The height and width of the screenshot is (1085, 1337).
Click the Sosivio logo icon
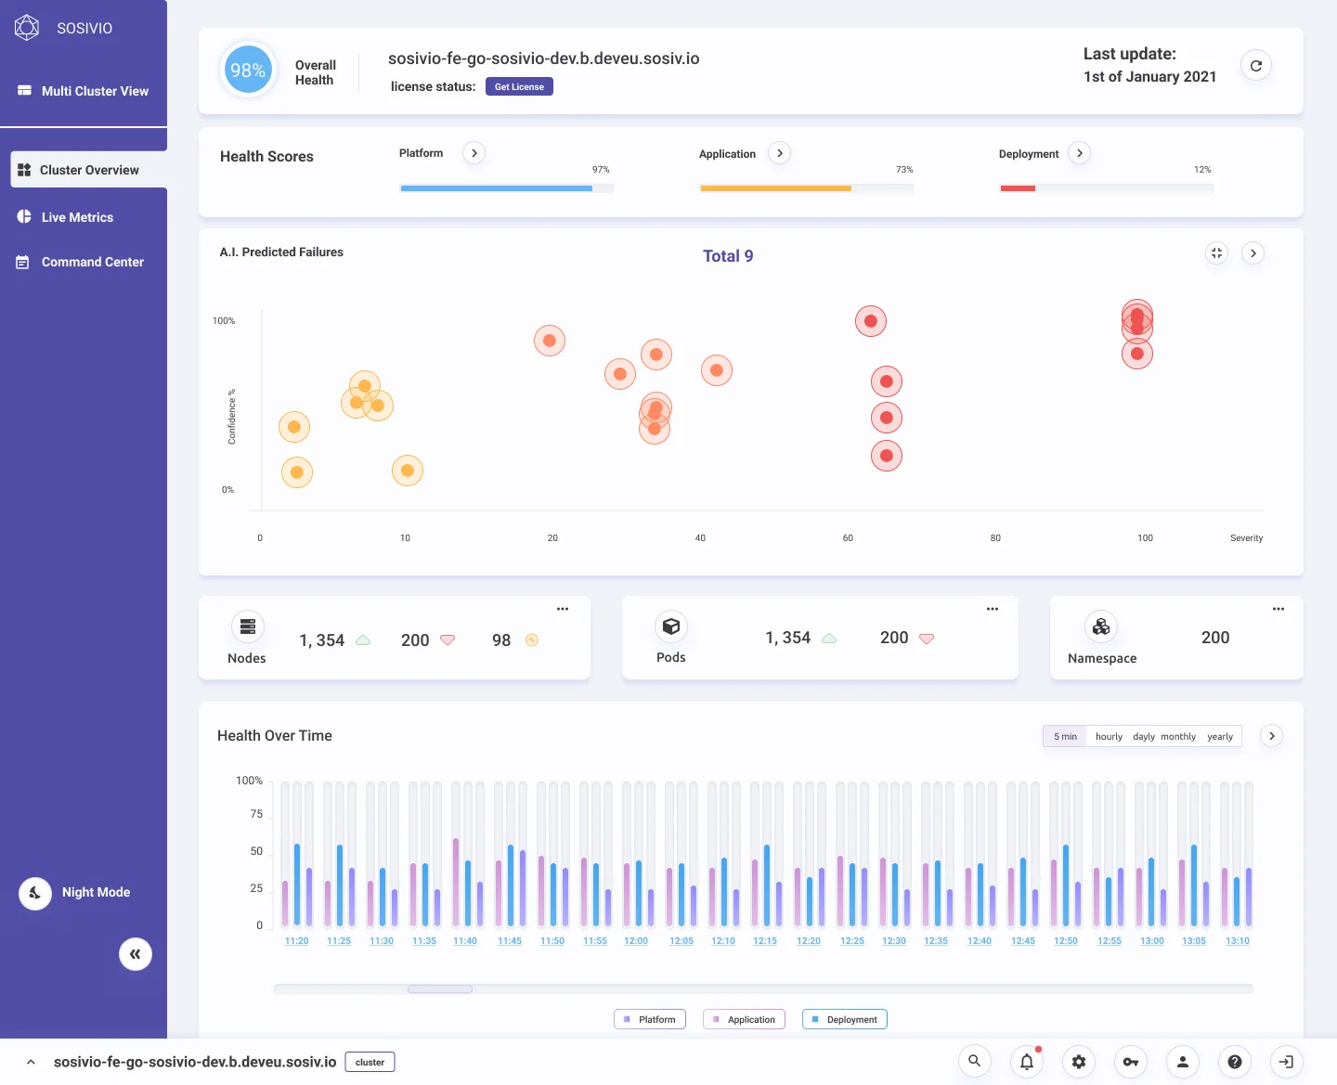(x=27, y=28)
